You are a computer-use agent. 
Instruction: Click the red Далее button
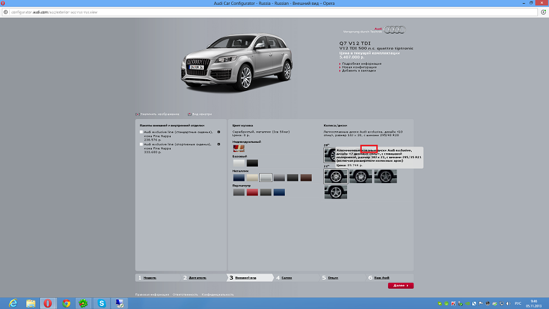pyautogui.click(x=401, y=286)
